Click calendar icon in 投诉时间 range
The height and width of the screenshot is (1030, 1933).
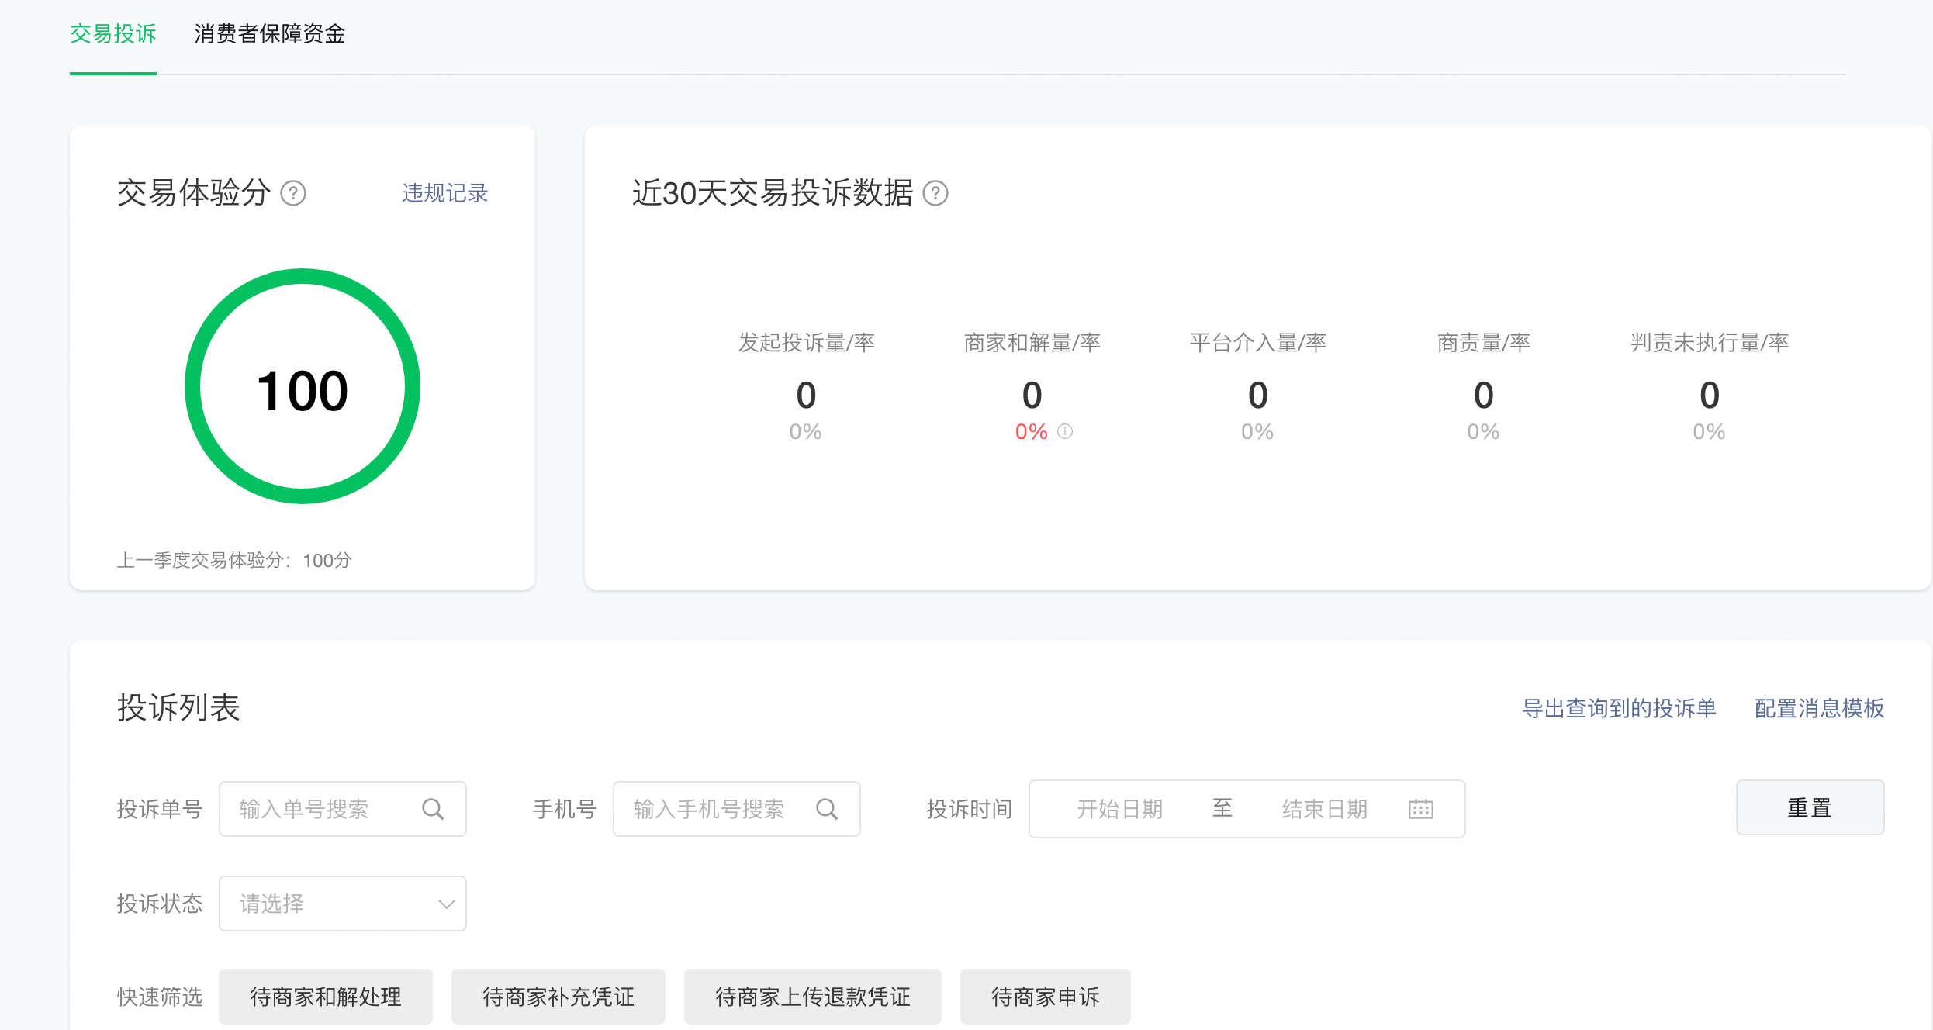click(x=1421, y=809)
